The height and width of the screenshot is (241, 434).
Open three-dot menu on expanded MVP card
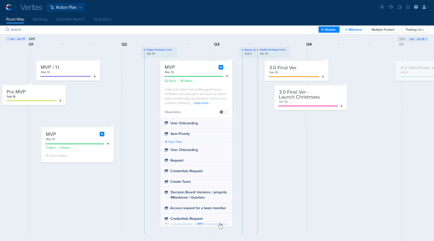(x=228, y=67)
